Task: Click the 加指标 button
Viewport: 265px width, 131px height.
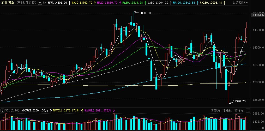Action: pyautogui.click(x=227, y=111)
